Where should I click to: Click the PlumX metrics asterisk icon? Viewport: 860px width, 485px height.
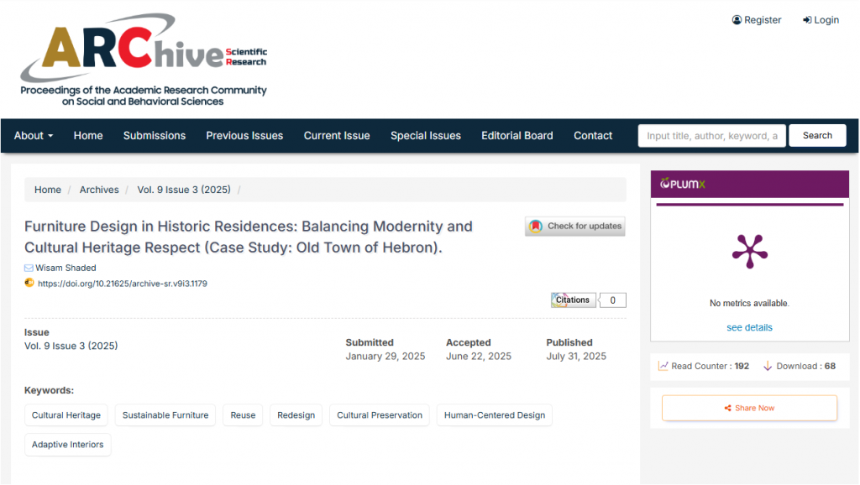coord(750,252)
